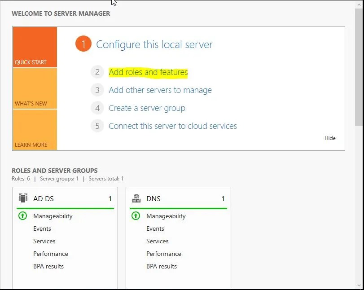Open the AD DS tile title

pyautogui.click(x=44, y=199)
